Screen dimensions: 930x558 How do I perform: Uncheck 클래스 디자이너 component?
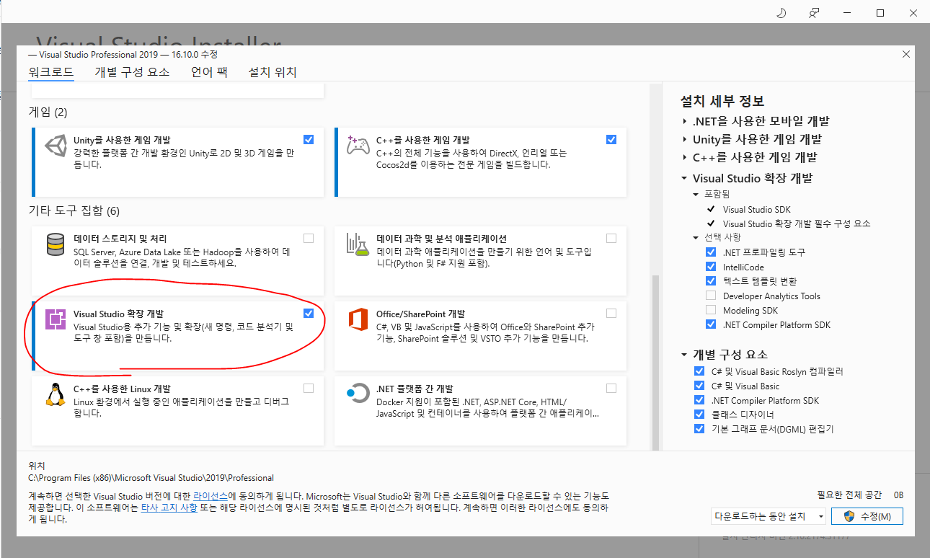click(x=699, y=415)
